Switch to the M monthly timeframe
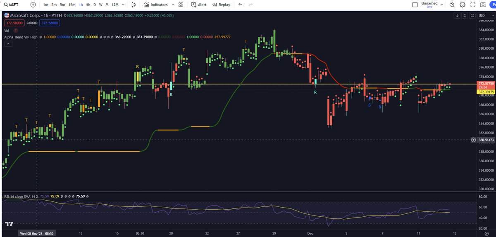This screenshot has width=496, height=237. coord(107,5)
